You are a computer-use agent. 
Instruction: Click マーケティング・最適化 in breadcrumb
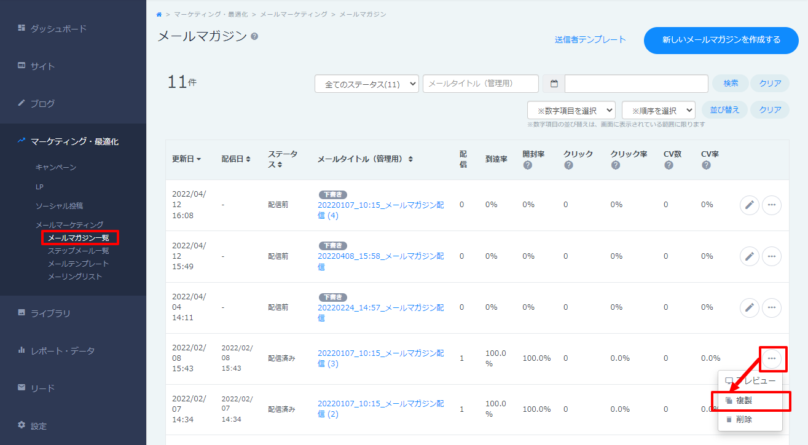pyautogui.click(x=211, y=14)
